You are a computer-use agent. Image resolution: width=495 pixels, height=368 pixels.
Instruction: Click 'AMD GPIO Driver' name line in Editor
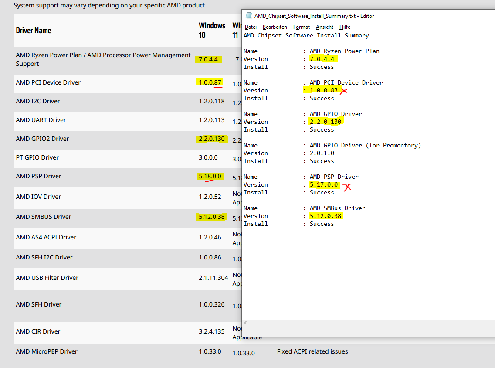[336, 114]
